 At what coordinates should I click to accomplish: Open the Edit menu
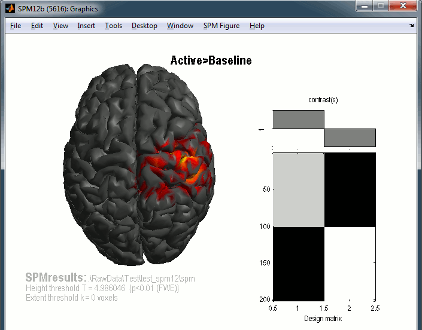(37, 26)
